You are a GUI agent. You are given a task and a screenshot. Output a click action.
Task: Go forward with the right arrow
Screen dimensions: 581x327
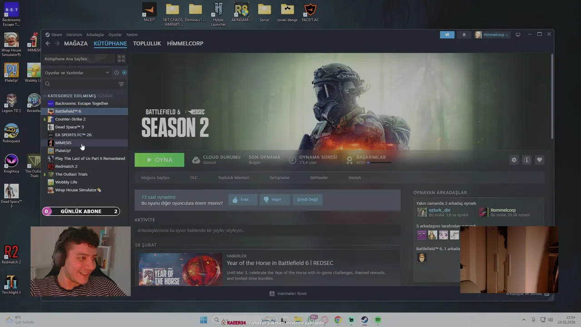point(57,44)
